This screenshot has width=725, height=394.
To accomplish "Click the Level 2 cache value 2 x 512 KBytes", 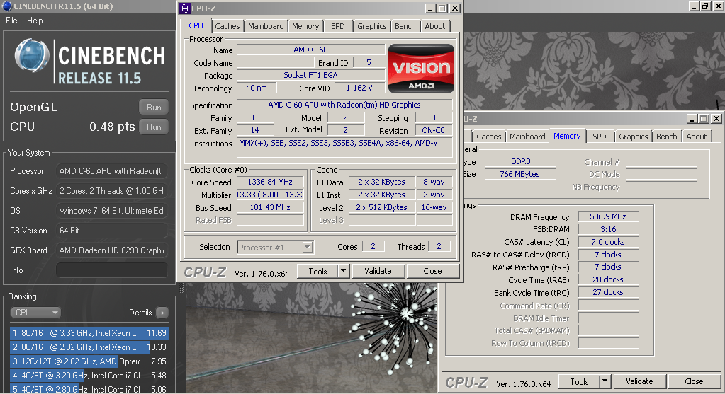I will point(381,208).
